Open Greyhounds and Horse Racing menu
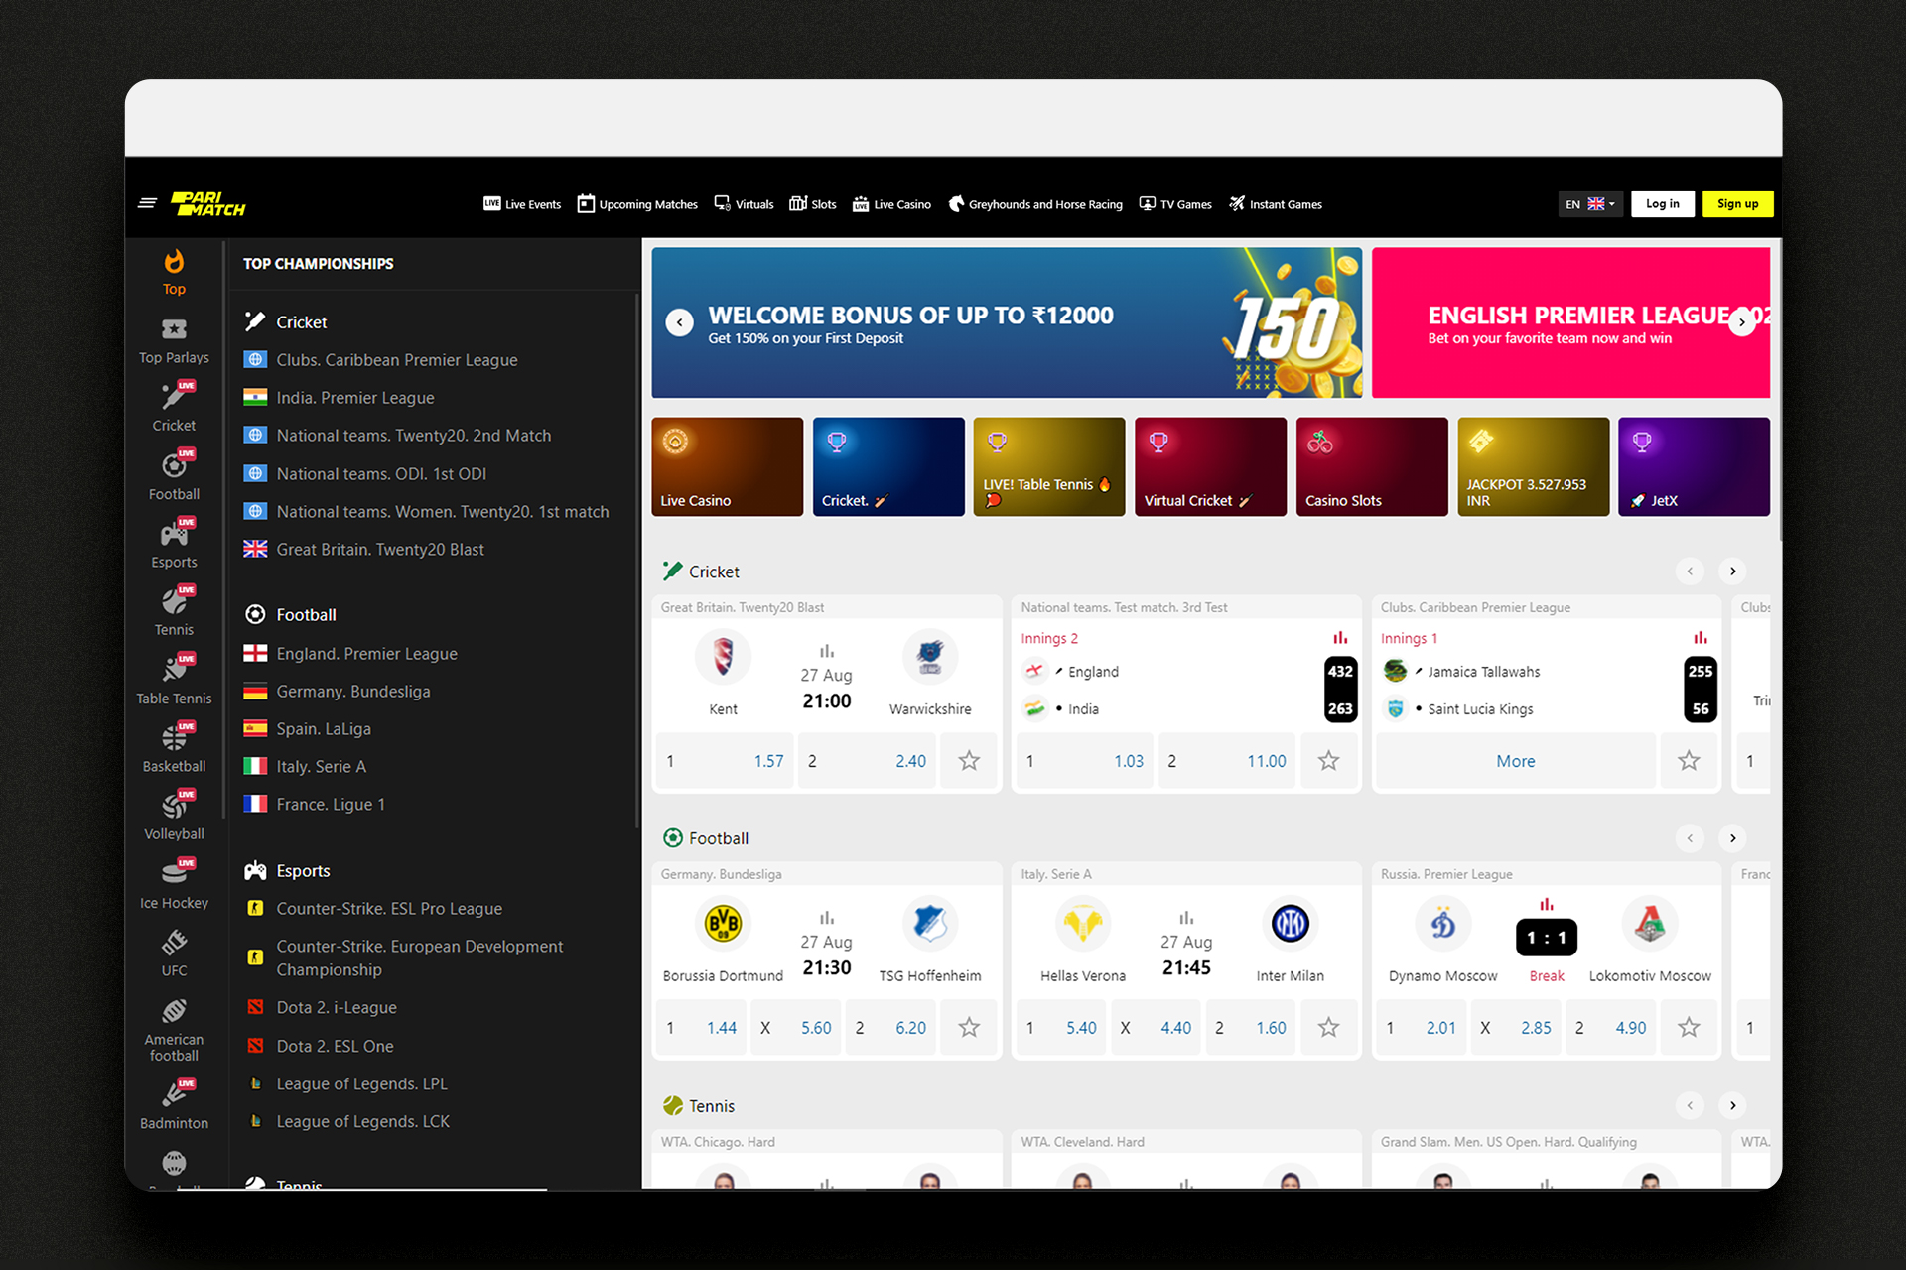Viewport: 1906px width, 1270px height. tap(1035, 204)
